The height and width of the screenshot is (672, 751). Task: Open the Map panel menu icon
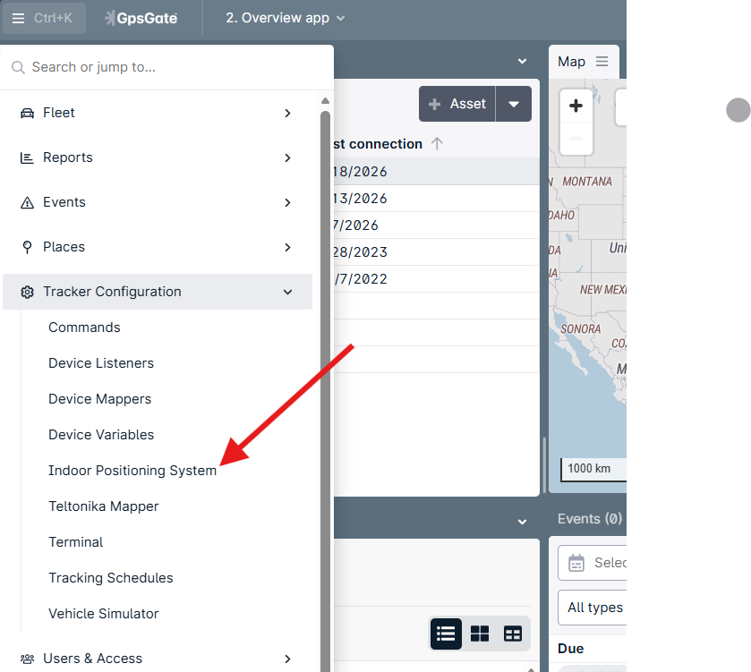point(602,62)
